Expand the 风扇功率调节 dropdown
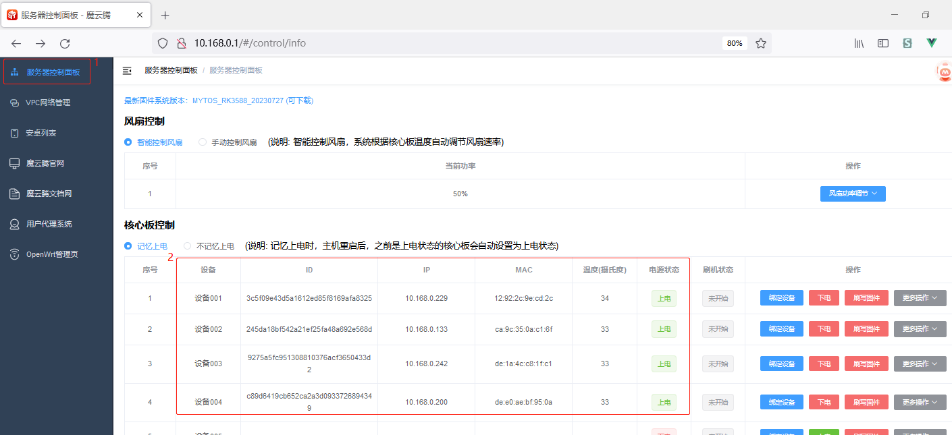This screenshot has height=435, width=952. [853, 194]
